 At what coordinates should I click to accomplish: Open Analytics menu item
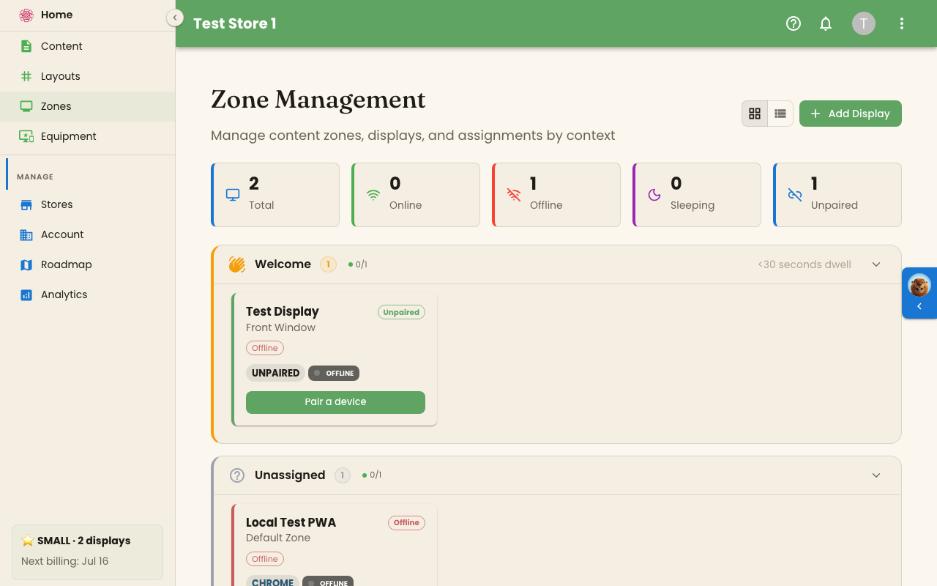point(88,294)
